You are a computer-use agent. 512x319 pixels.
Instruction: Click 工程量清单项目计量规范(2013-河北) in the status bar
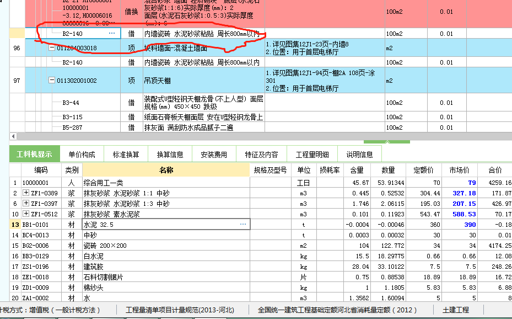pos(180,310)
